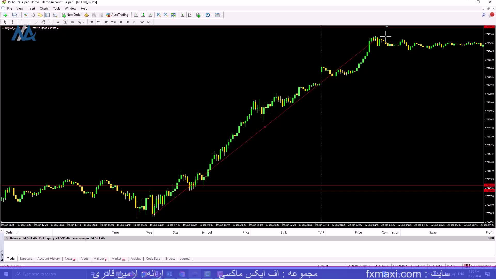Select the H1 timeframe button
The image size is (496, 279).
point(120,22)
